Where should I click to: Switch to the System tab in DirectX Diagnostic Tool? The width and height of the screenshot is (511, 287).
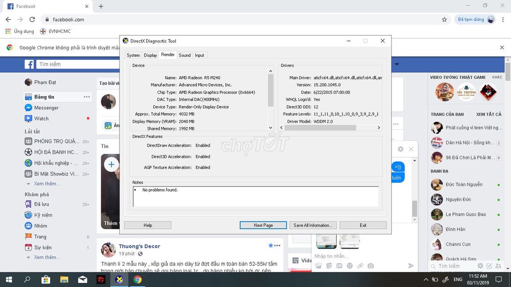point(133,55)
